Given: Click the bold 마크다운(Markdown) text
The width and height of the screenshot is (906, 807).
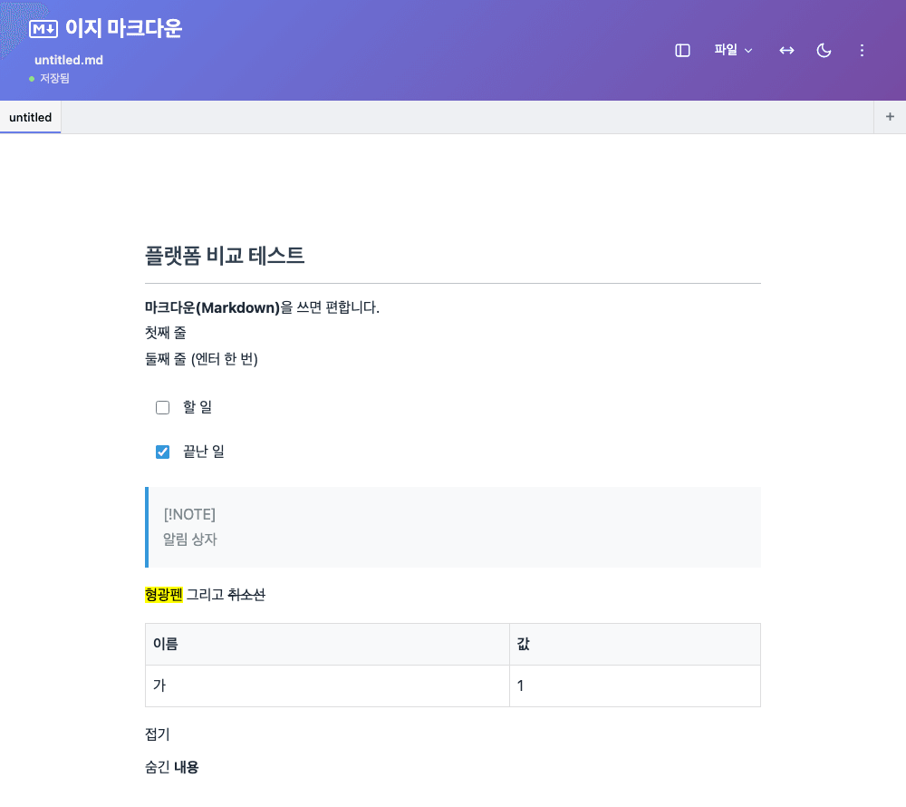Looking at the screenshot, I should 212,307.
